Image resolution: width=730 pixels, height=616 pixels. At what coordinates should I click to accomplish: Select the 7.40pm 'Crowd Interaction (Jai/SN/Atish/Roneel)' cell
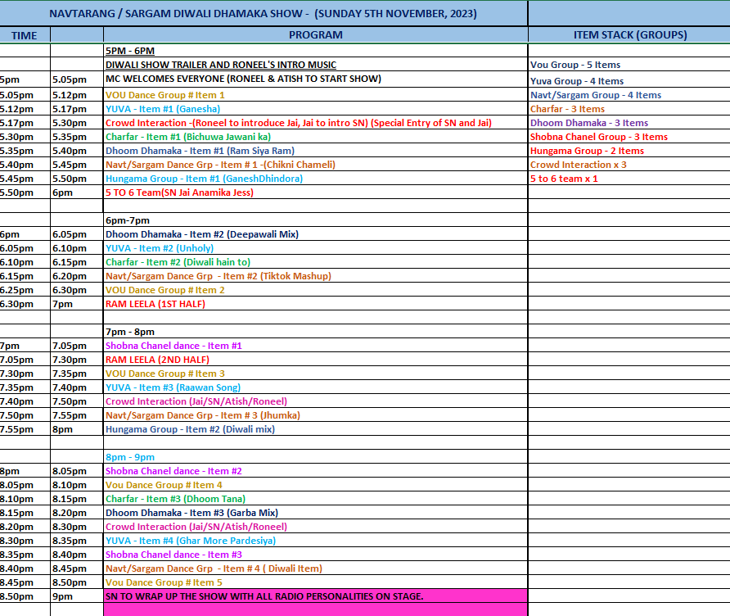(x=316, y=401)
